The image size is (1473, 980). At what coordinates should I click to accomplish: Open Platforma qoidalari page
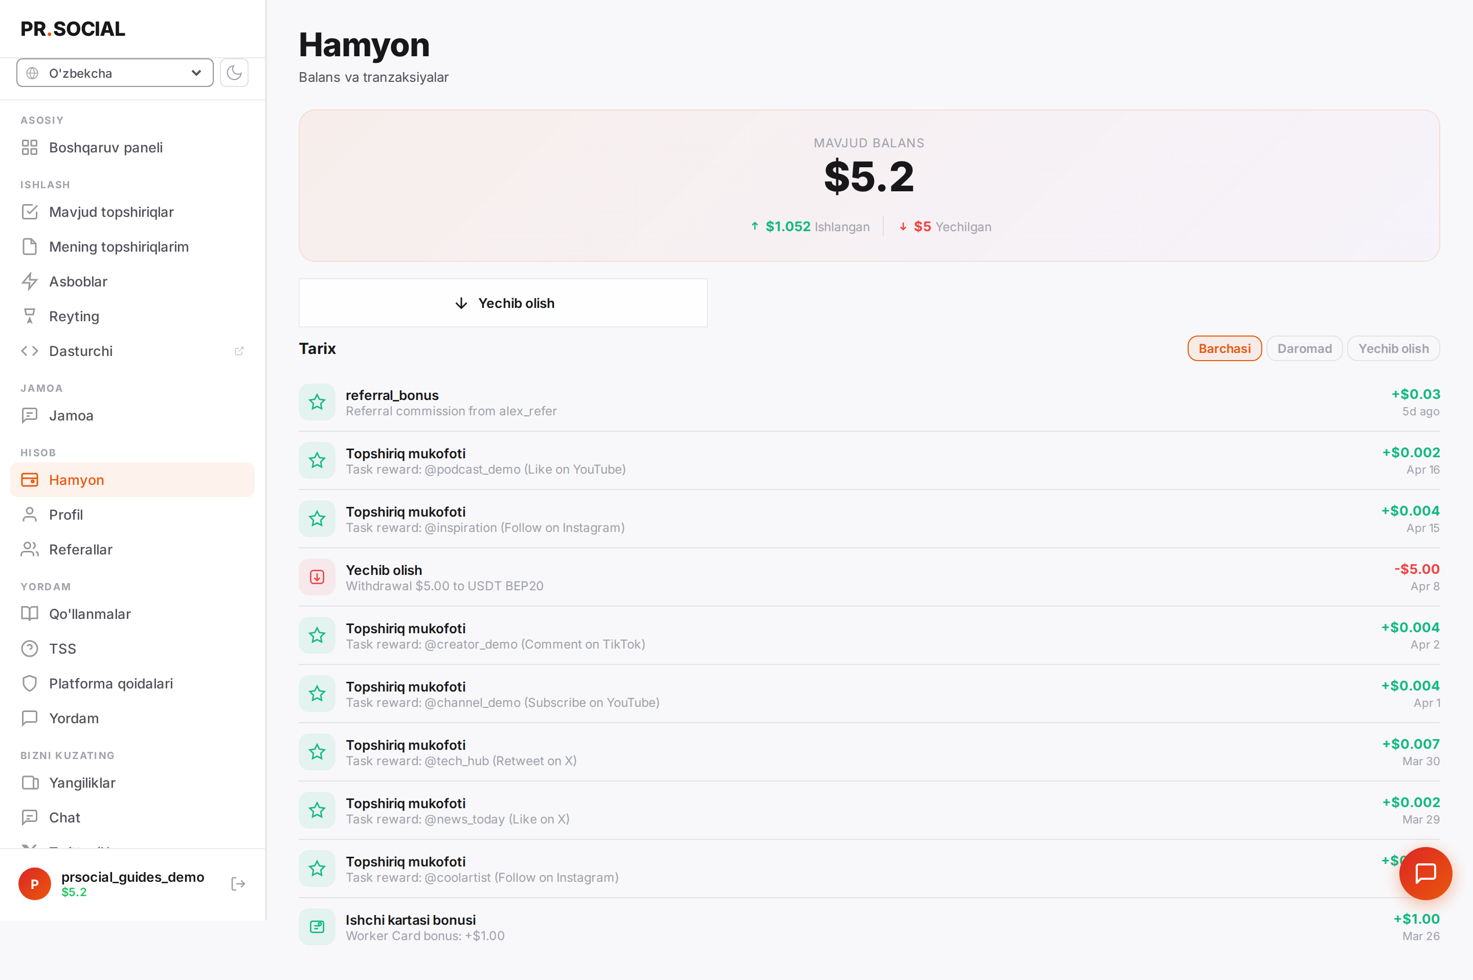pos(132,683)
